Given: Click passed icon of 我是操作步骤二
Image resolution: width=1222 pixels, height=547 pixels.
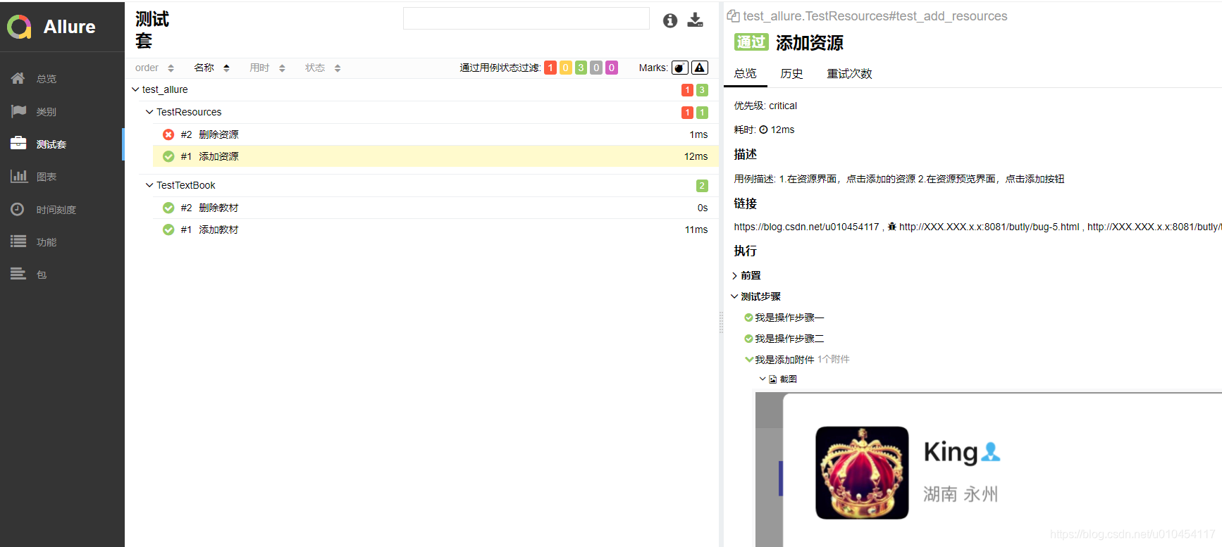Looking at the screenshot, I should point(748,339).
